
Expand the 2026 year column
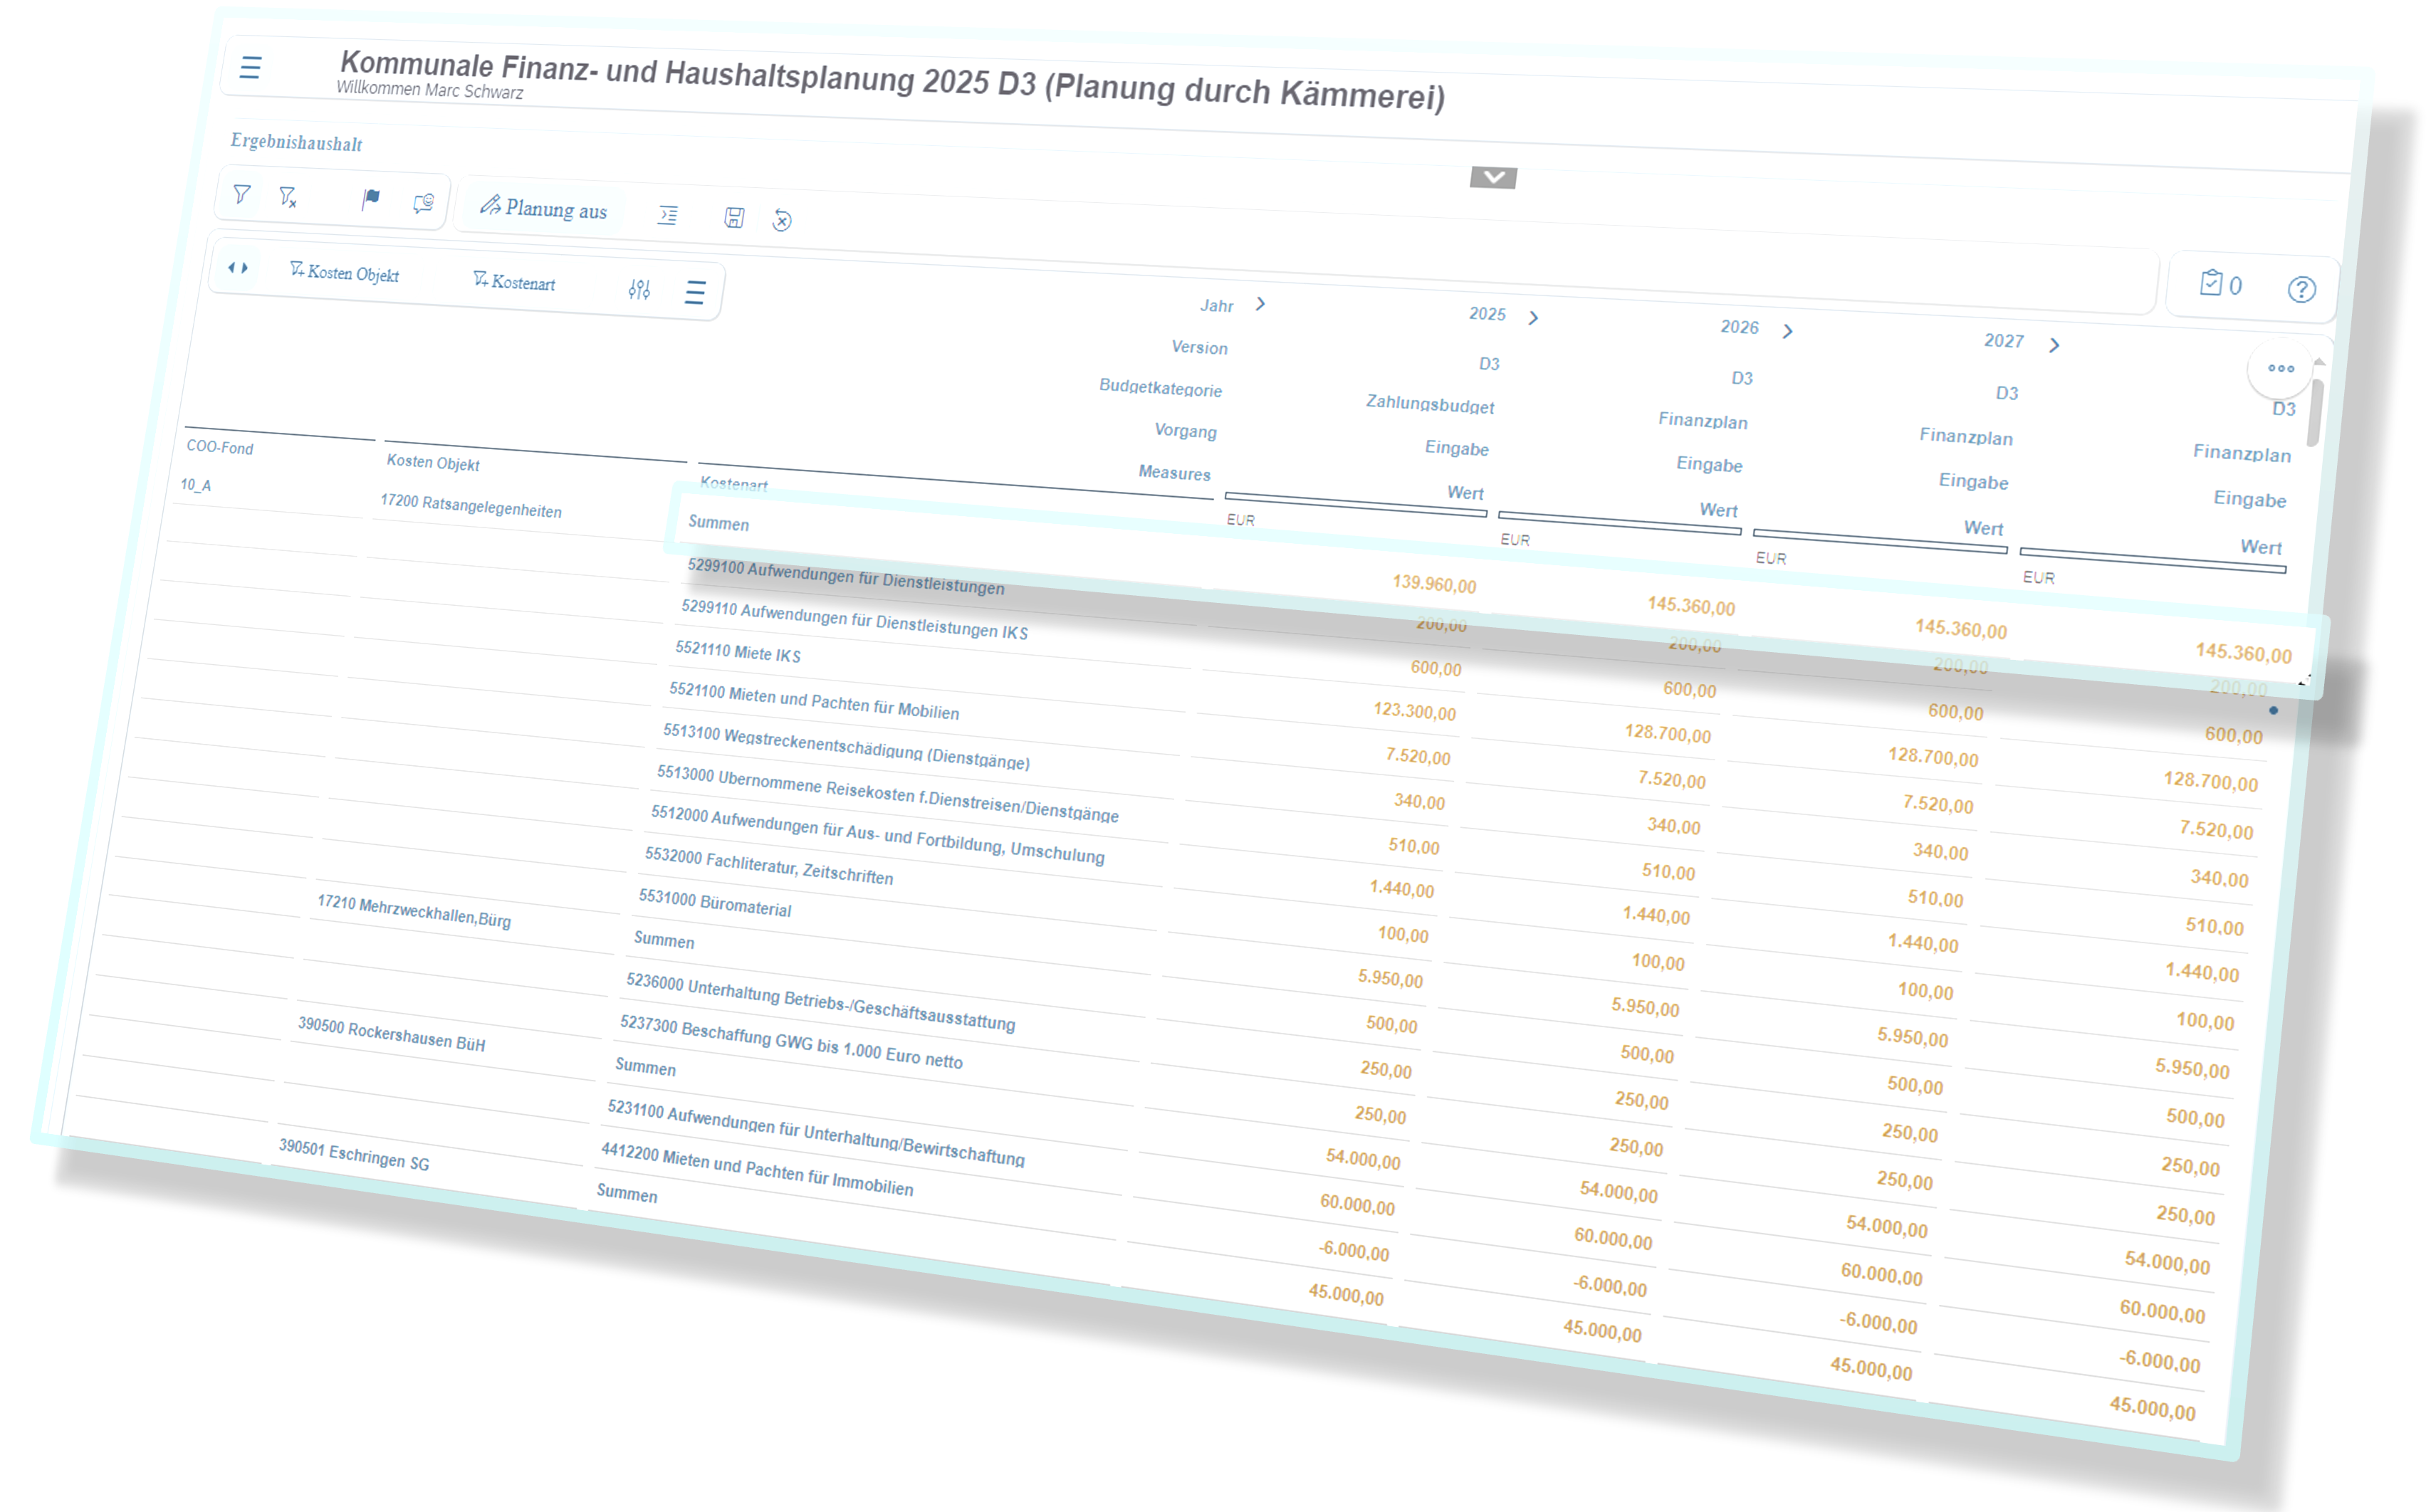pyautogui.click(x=1788, y=331)
